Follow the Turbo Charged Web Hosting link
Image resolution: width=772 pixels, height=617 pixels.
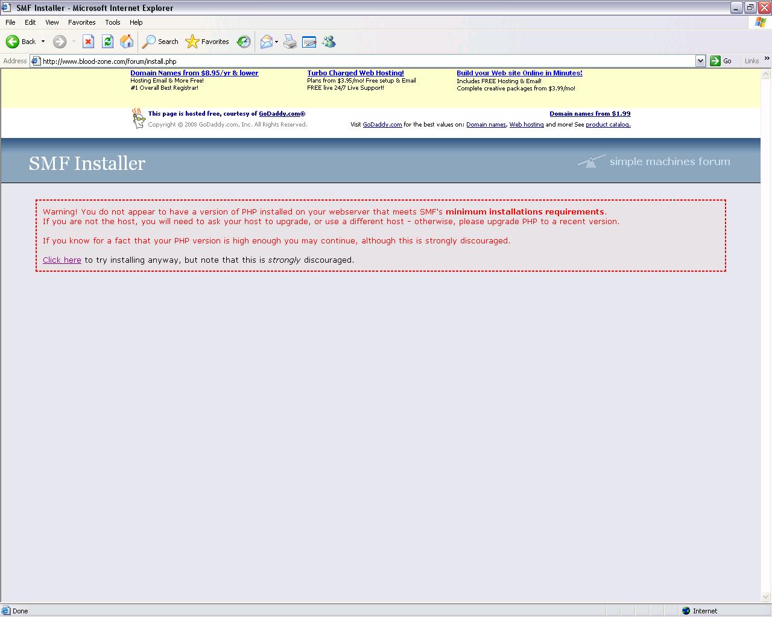pyautogui.click(x=355, y=73)
